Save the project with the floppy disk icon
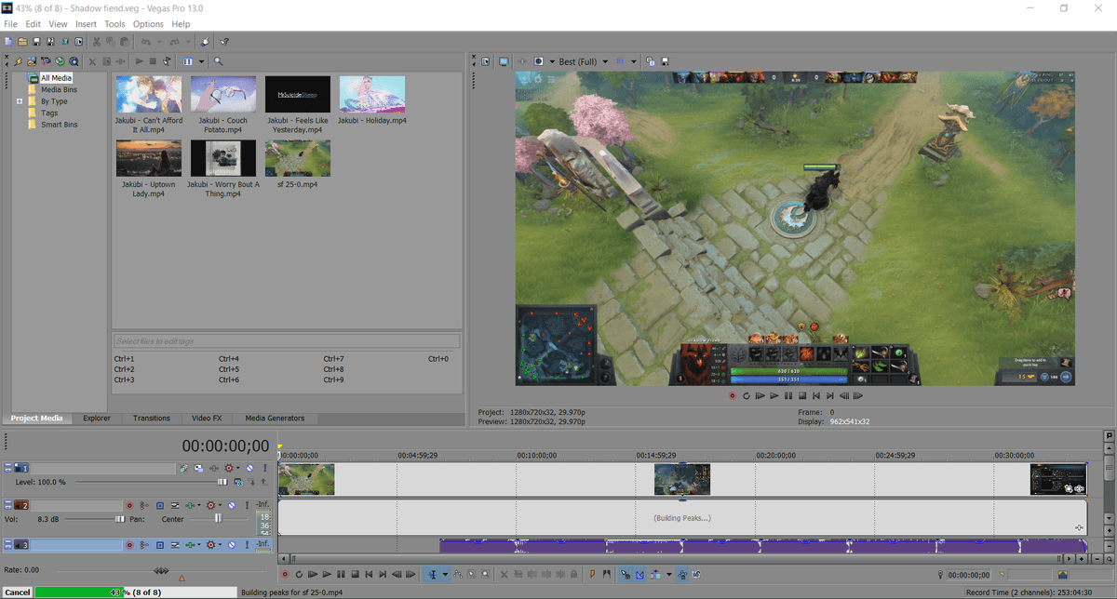This screenshot has width=1117, height=599. click(x=36, y=42)
